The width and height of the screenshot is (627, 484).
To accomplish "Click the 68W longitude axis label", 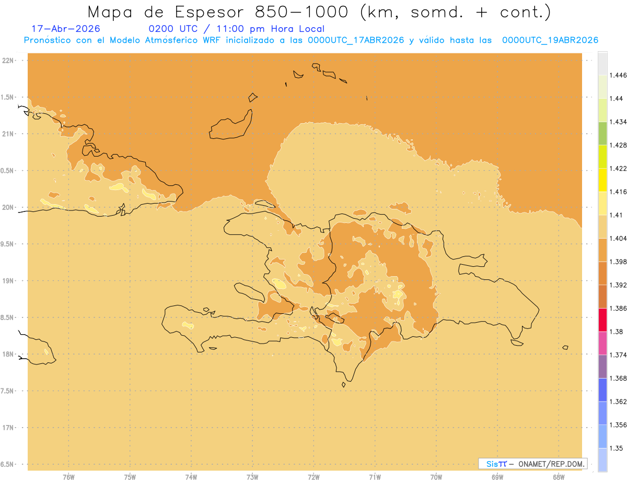I will point(559,477).
